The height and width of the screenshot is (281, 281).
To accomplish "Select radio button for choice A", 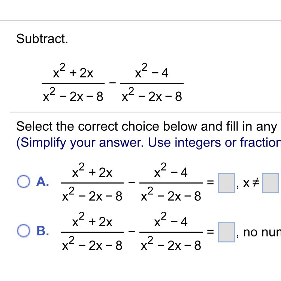I will point(23,182).
